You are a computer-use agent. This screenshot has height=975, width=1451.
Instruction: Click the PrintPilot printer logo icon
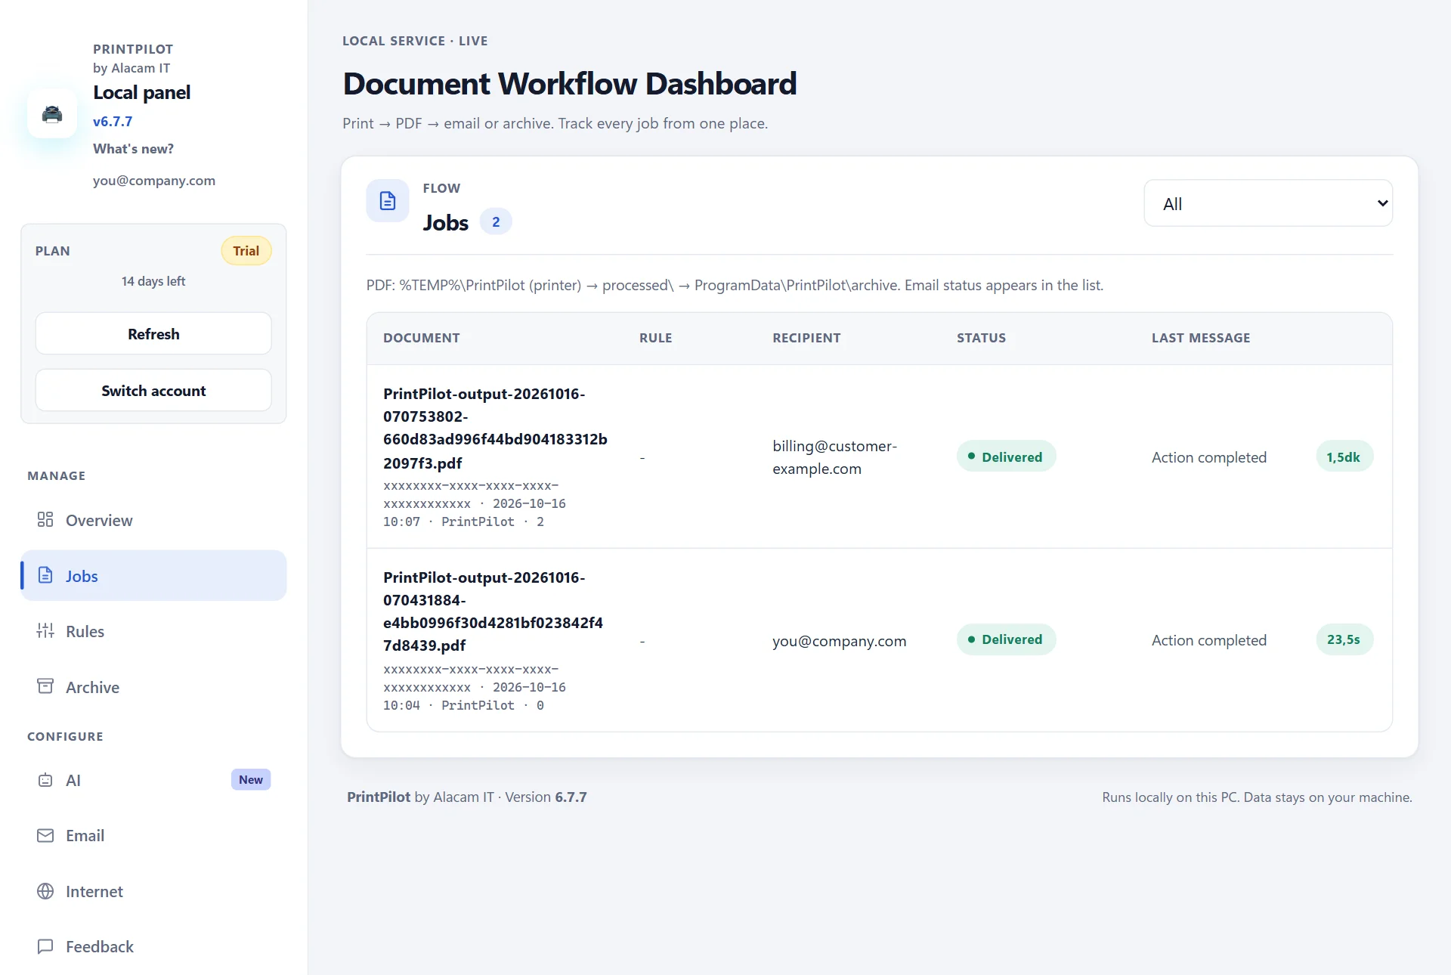point(52,113)
